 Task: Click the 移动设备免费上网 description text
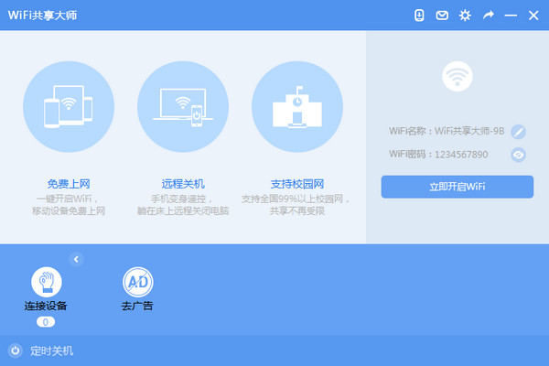click(69, 210)
